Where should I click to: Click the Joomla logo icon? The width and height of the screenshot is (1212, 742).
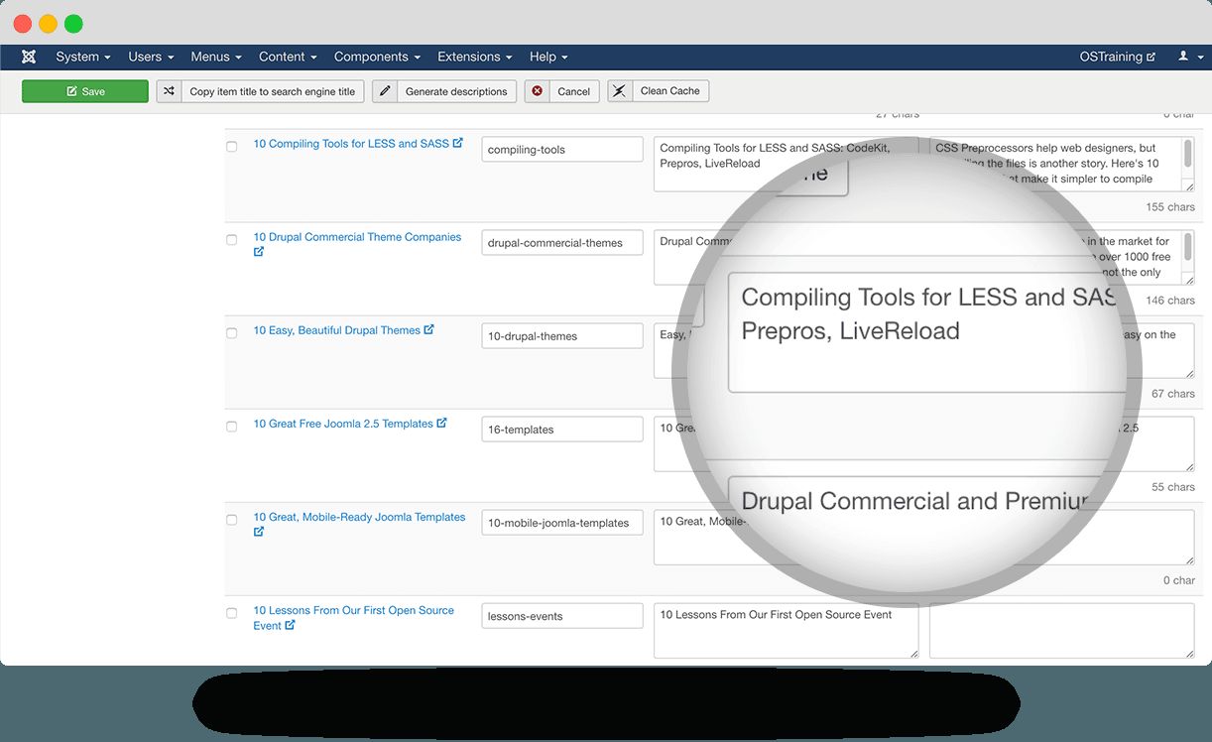[x=29, y=57]
